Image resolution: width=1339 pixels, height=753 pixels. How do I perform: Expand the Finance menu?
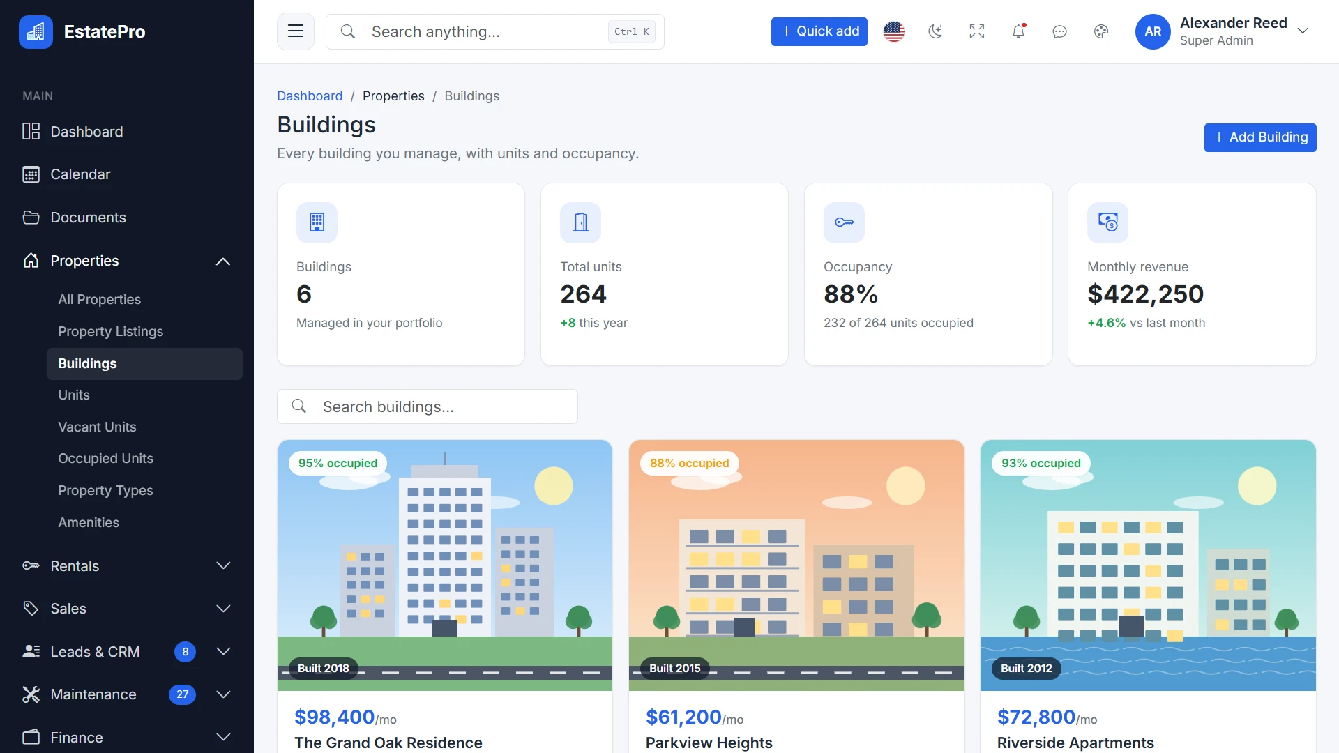(x=127, y=738)
